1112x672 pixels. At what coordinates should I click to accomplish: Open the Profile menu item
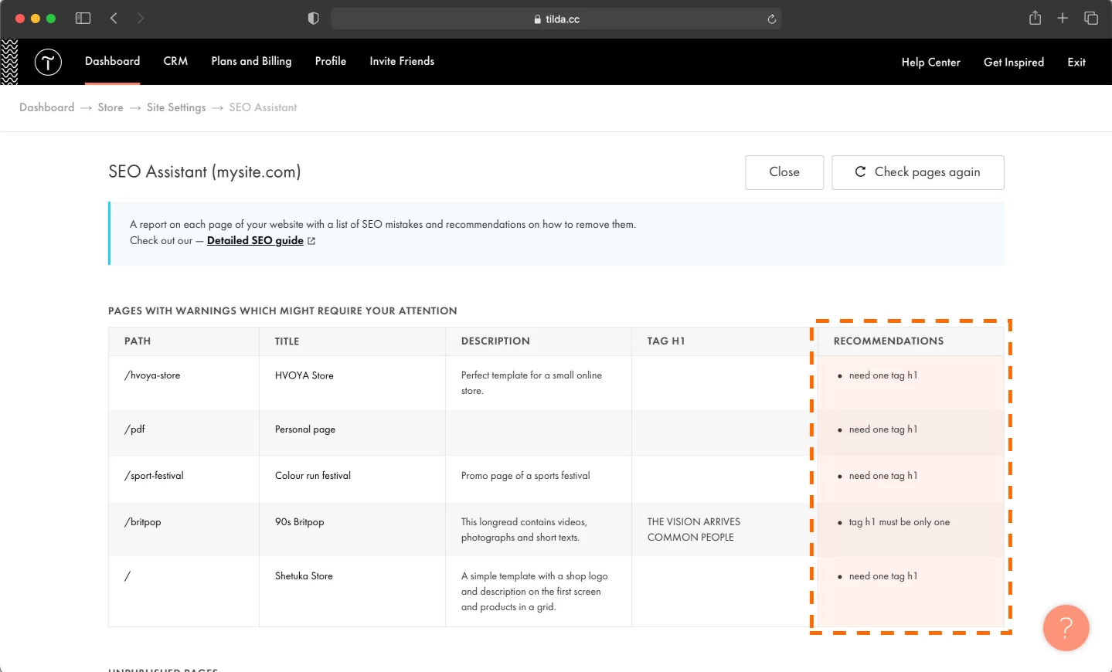330,61
